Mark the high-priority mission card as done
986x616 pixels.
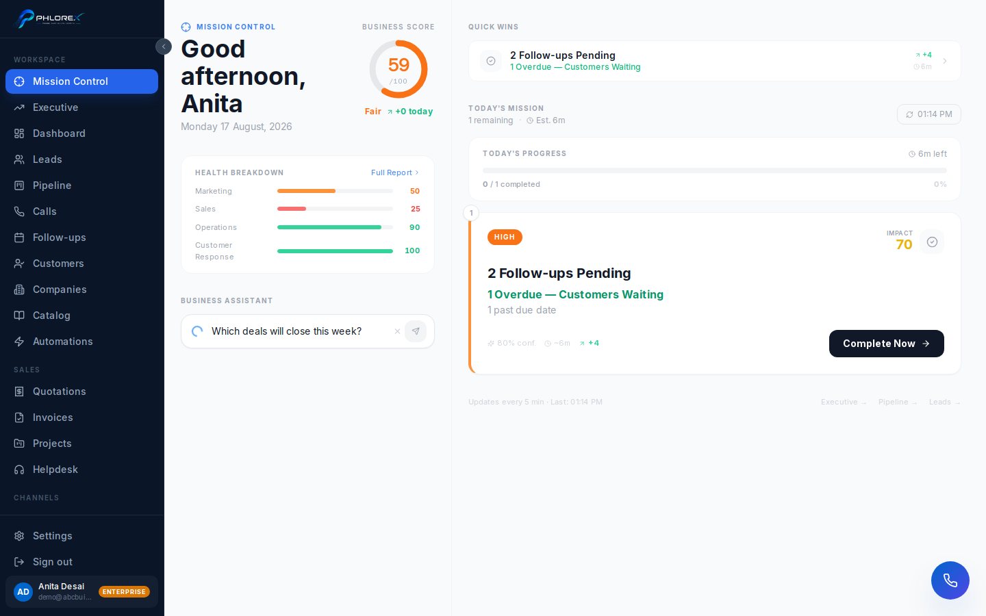[x=932, y=242]
